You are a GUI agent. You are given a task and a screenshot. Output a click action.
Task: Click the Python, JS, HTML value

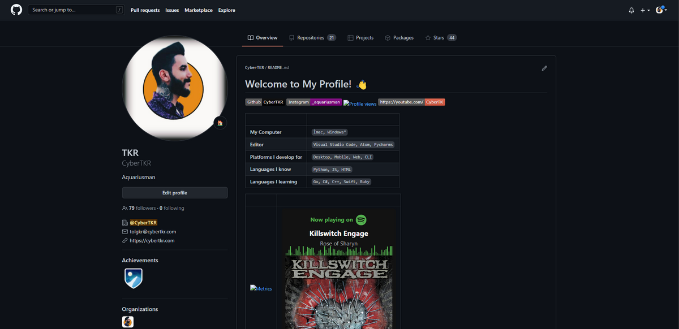pos(332,170)
